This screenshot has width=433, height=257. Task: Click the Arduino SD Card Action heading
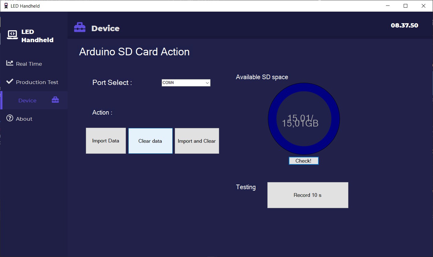(134, 52)
